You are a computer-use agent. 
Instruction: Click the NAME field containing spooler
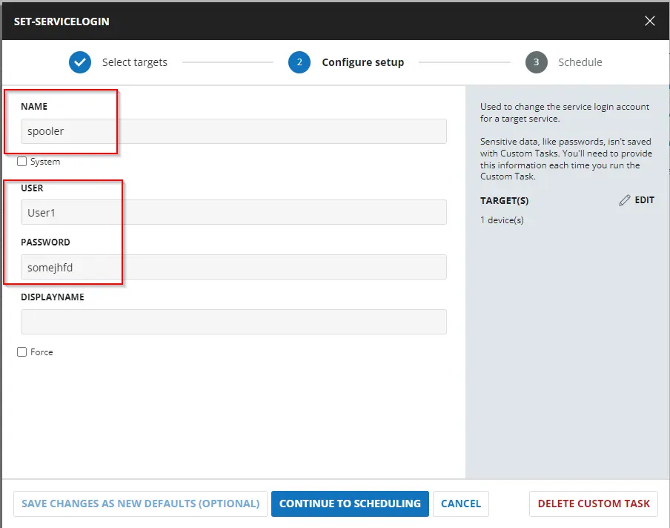coord(233,131)
